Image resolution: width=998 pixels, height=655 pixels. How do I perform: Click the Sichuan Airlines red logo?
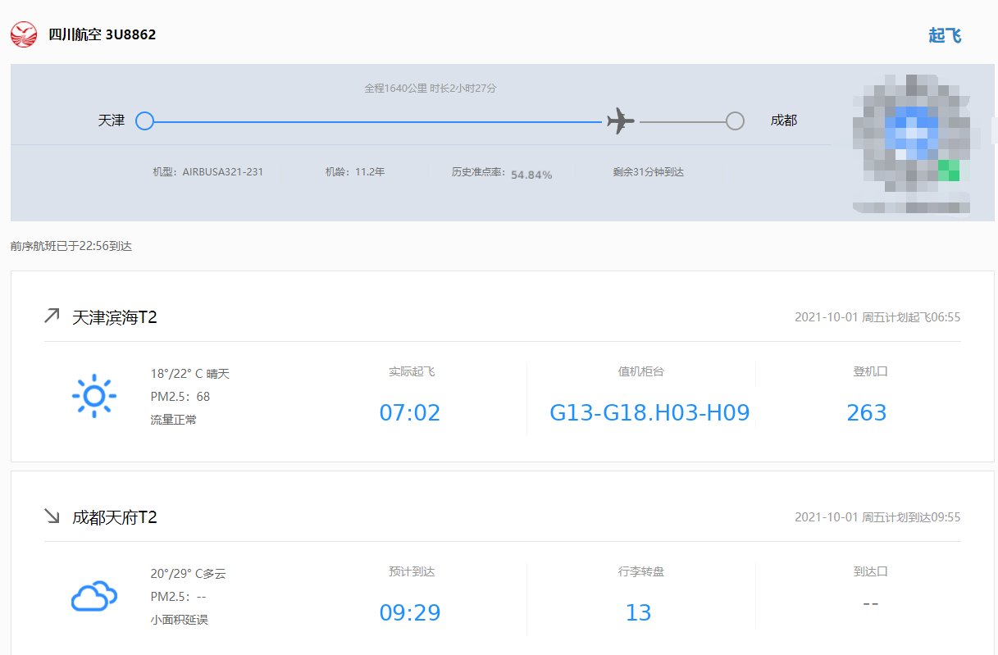click(24, 34)
